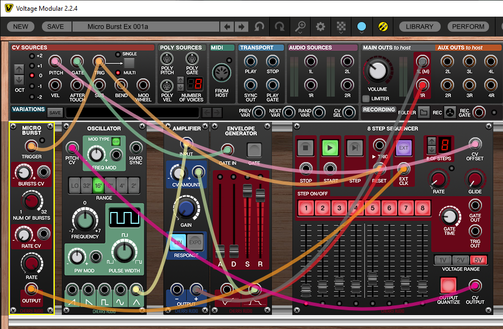Click the envelope Release slider handle
503x329 pixels.
click(x=261, y=195)
